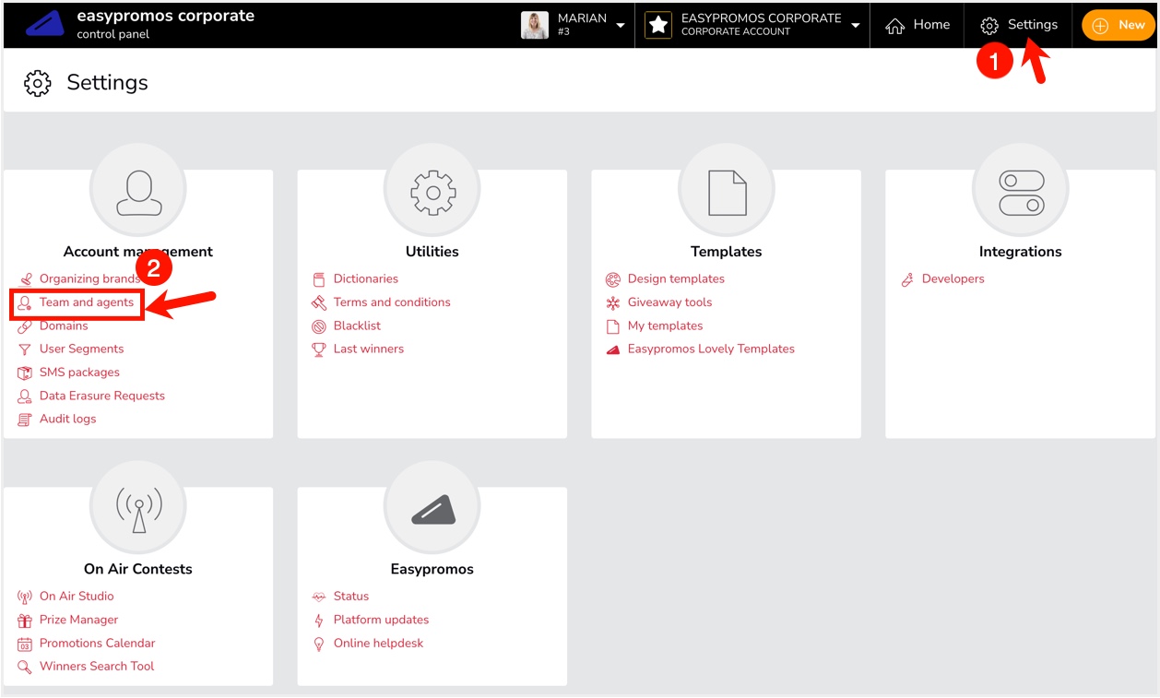This screenshot has width=1160, height=698.
Task: Click the On Air Contests antenna icon
Action: click(138, 510)
